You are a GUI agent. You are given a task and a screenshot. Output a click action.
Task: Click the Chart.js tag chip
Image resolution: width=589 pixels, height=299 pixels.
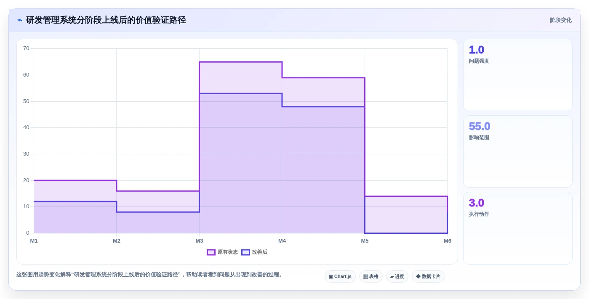pyautogui.click(x=340, y=277)
